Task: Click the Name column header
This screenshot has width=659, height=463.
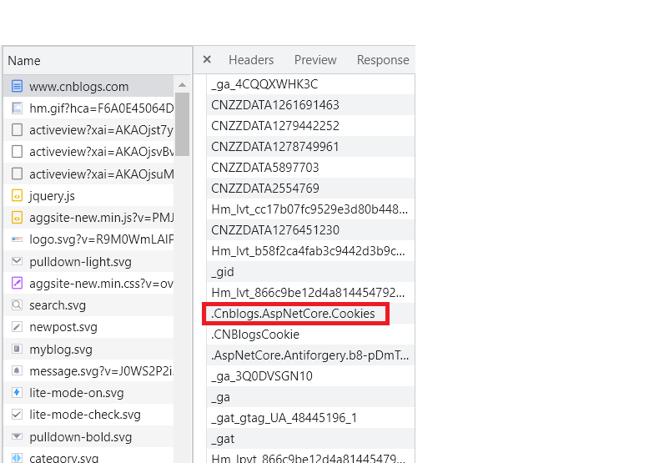Action: pyautogui.click(x=97, y=61)
